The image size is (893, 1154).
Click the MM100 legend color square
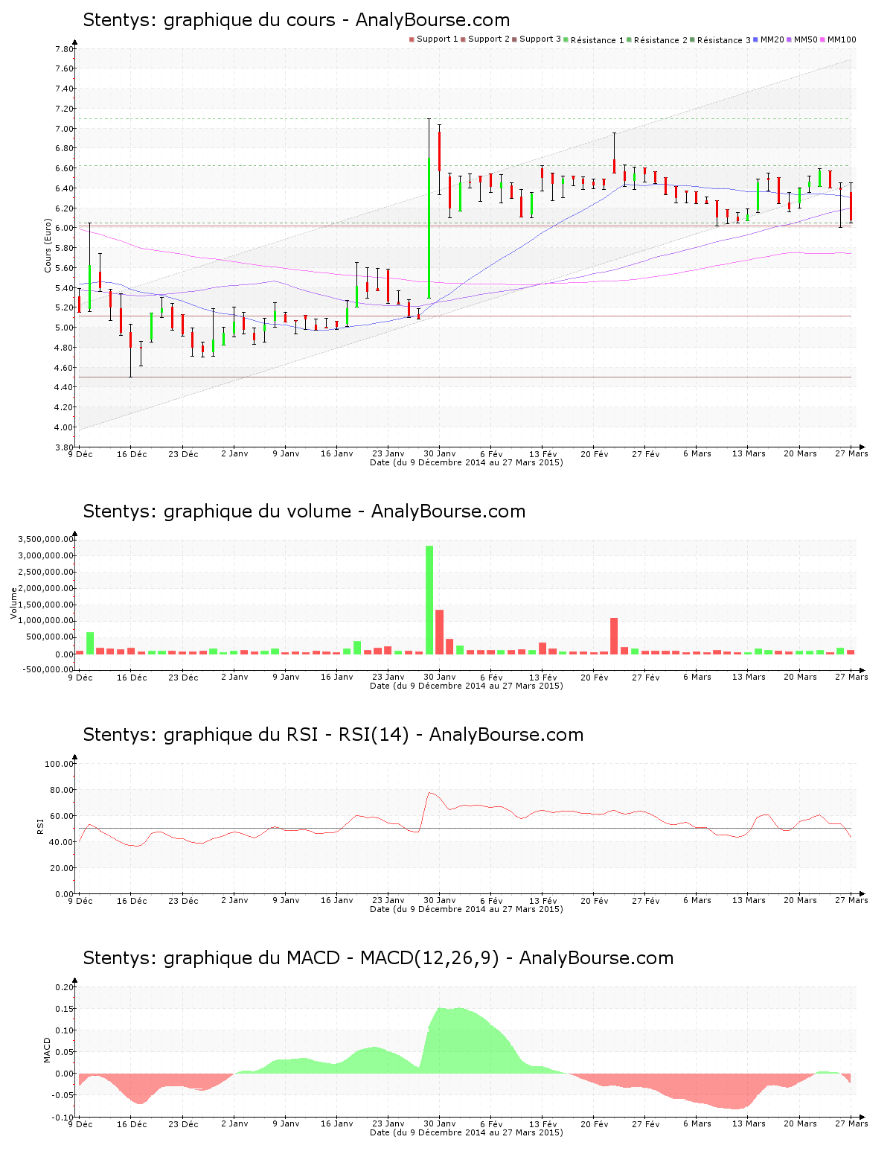tap(823, 39)
